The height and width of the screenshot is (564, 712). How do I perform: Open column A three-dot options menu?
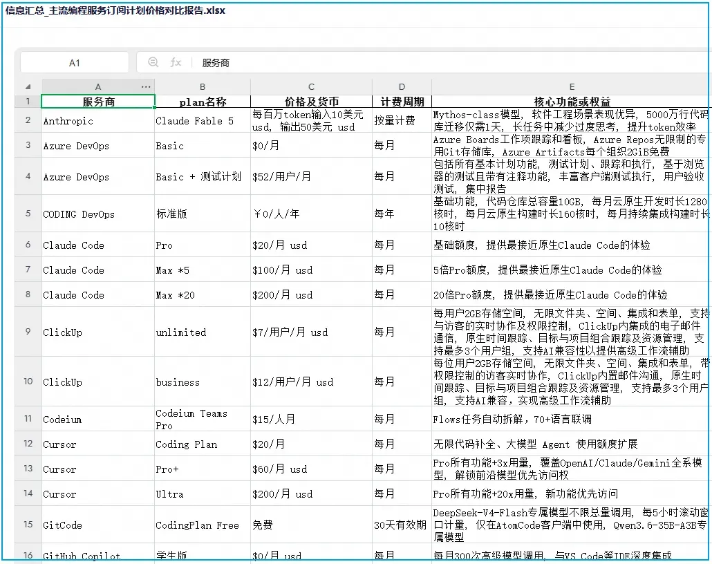pyautogui.click(x=146, y=86)
